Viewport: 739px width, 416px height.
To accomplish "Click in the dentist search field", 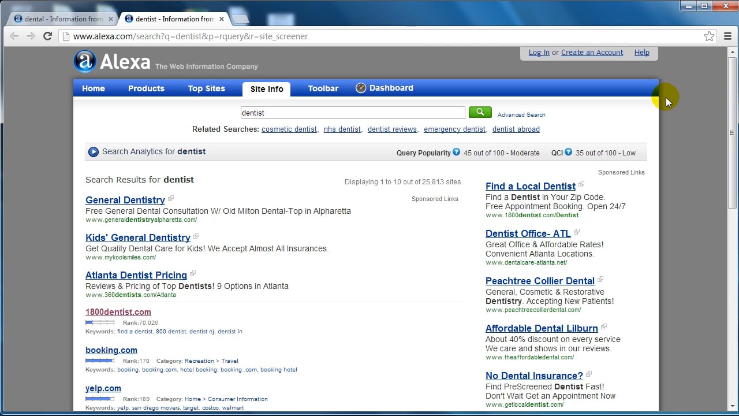I will [352, 113].
